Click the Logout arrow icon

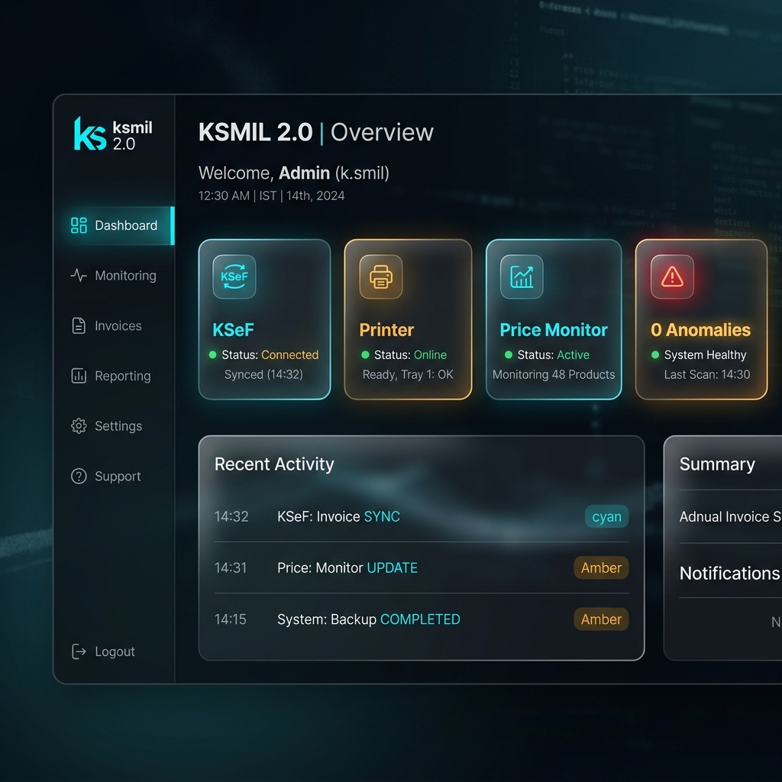(x=79, y=651)
